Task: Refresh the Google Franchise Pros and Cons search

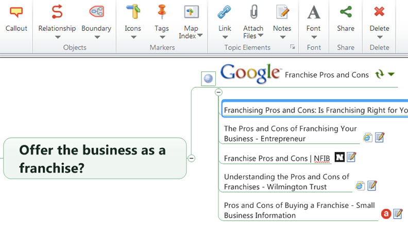Action: point(380,74)
